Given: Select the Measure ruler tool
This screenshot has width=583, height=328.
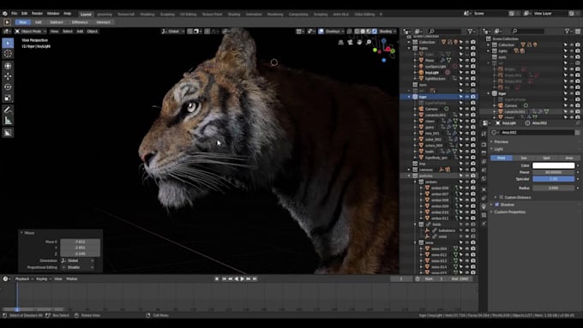Looking at the screenshot, I should (8, 121).
